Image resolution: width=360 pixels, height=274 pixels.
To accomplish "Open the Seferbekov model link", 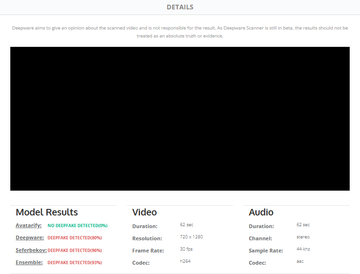I will pos(31,250).
